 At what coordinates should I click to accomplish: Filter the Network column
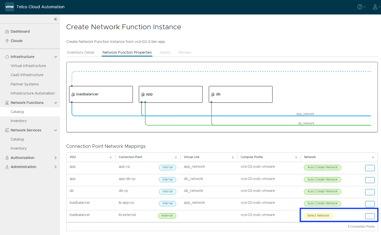[x=373, y=158]
